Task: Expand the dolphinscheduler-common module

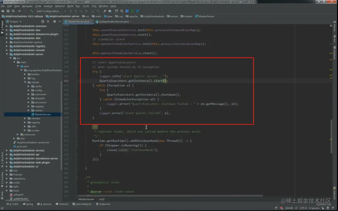Action: (x=7, y=26)
